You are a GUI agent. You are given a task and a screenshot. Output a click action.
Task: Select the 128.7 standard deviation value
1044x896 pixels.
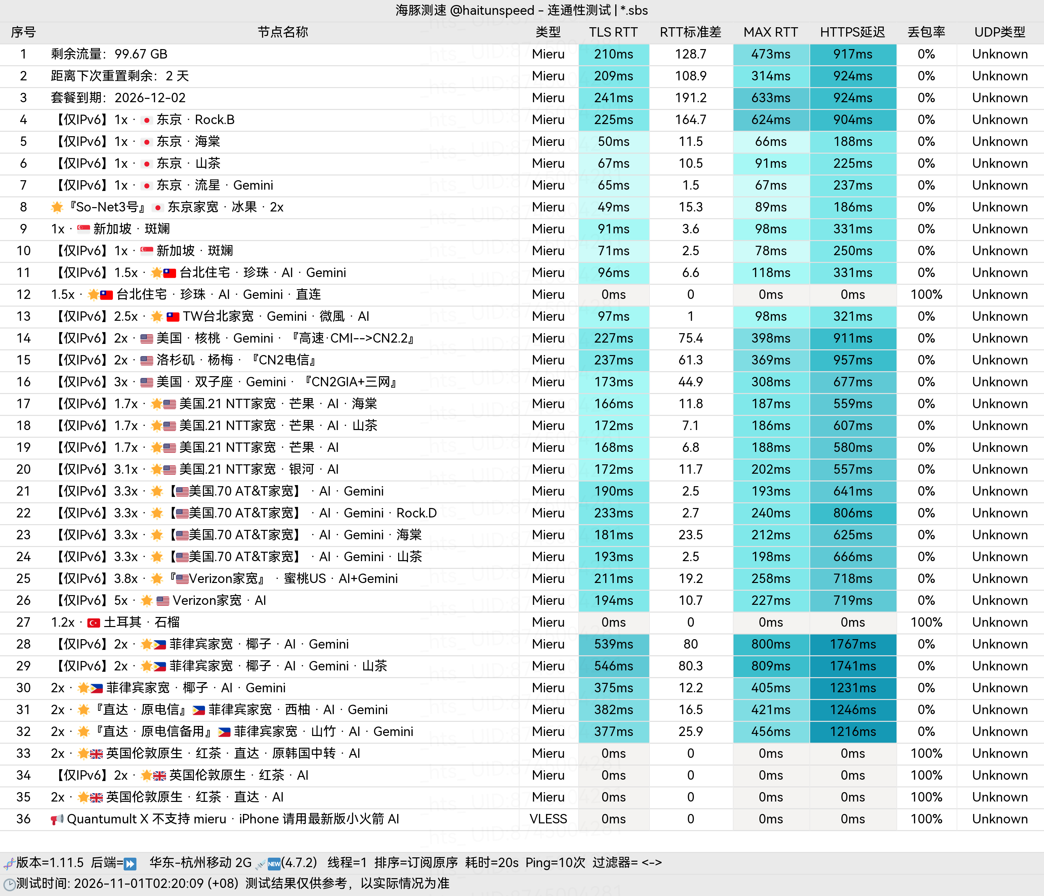(691, 54)
